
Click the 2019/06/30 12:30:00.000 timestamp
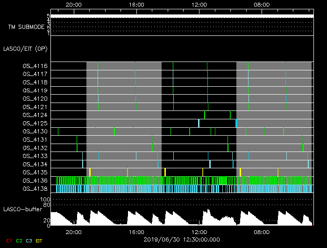(182, 240)
